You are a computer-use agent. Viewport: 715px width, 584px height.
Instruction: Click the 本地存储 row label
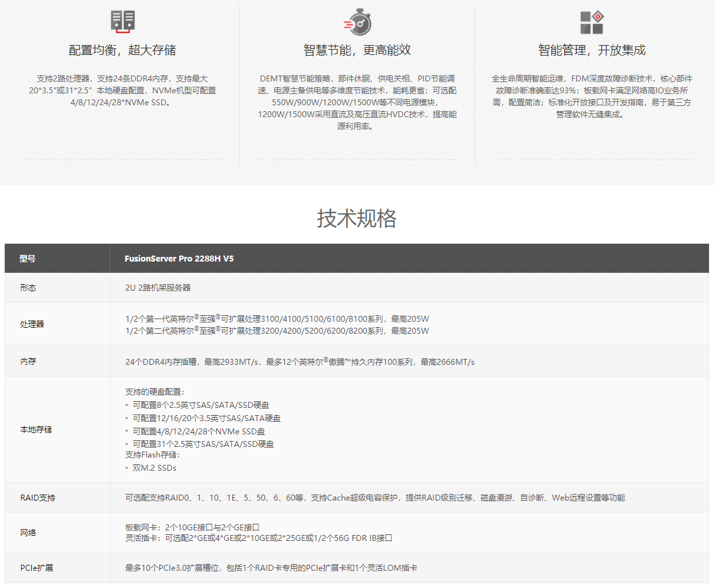click(x=36, y=430)
